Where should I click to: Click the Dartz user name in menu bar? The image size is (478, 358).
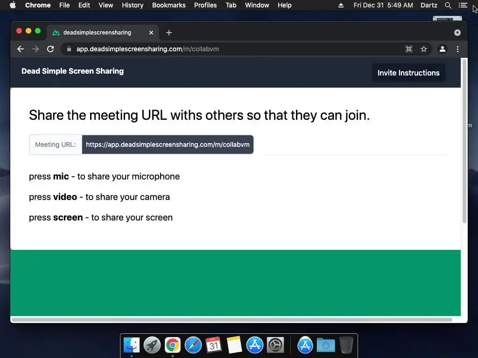click(x=429, y=5)
